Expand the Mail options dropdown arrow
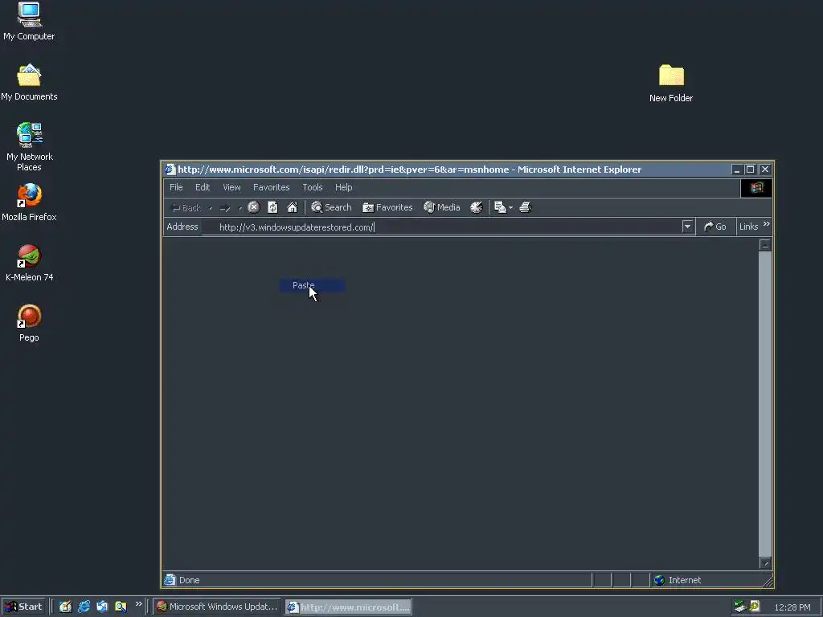Image resolution: width=823 pixels, height=617 pixels. coord(510,208)
